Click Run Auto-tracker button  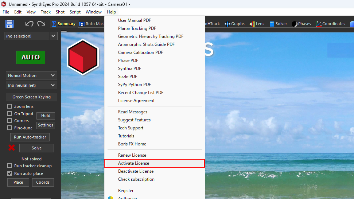30,137
